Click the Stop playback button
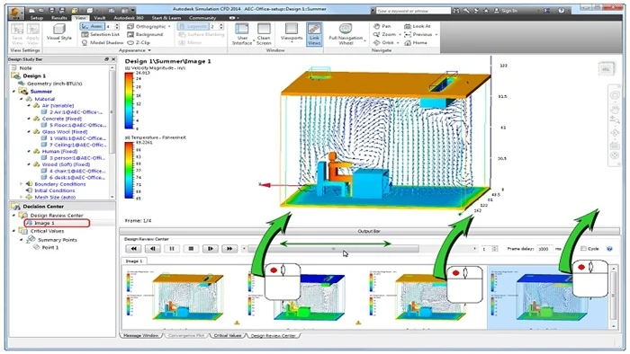The width and height of the screenshot is (630, 354). [x=191, y=249]
